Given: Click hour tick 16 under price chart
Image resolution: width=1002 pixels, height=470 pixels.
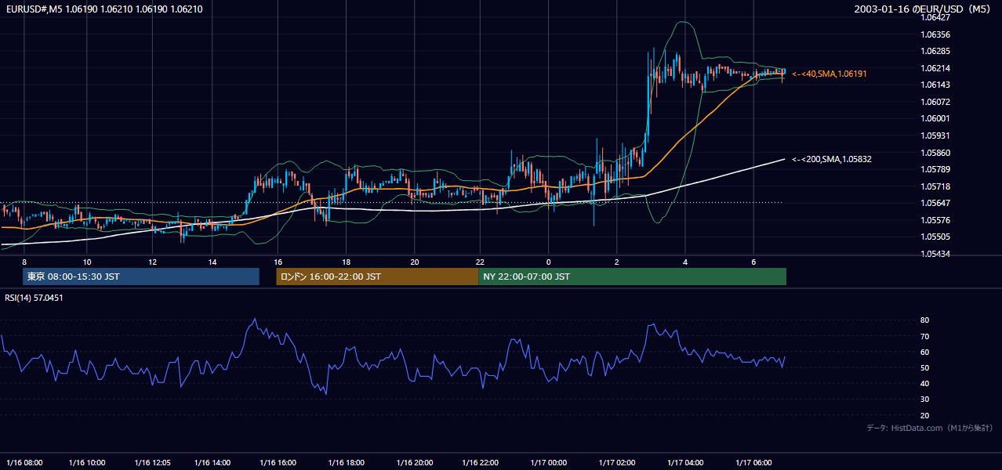Looking at the screenshot, I should pyautogui.click(x=278, y=262).
